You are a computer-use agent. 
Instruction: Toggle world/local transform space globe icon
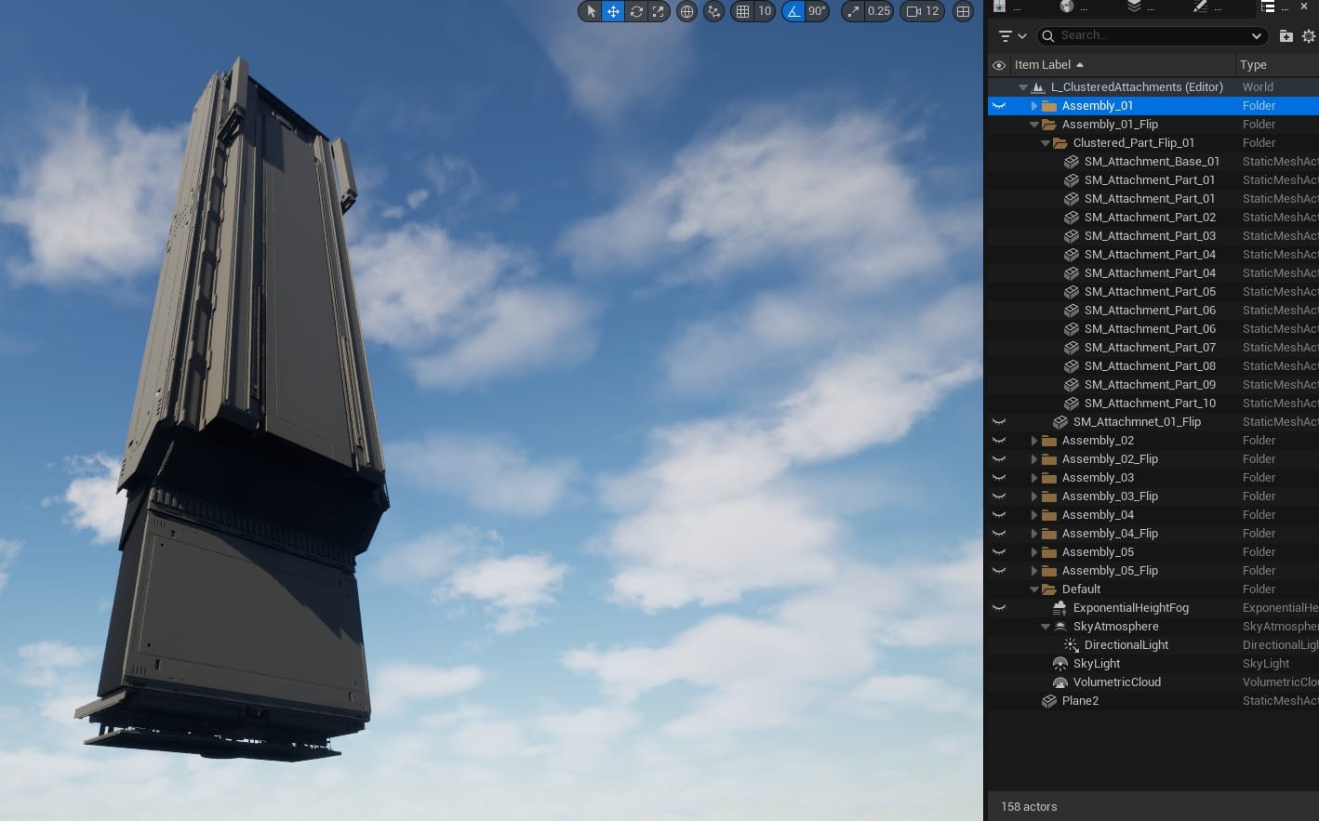point(686,11)
